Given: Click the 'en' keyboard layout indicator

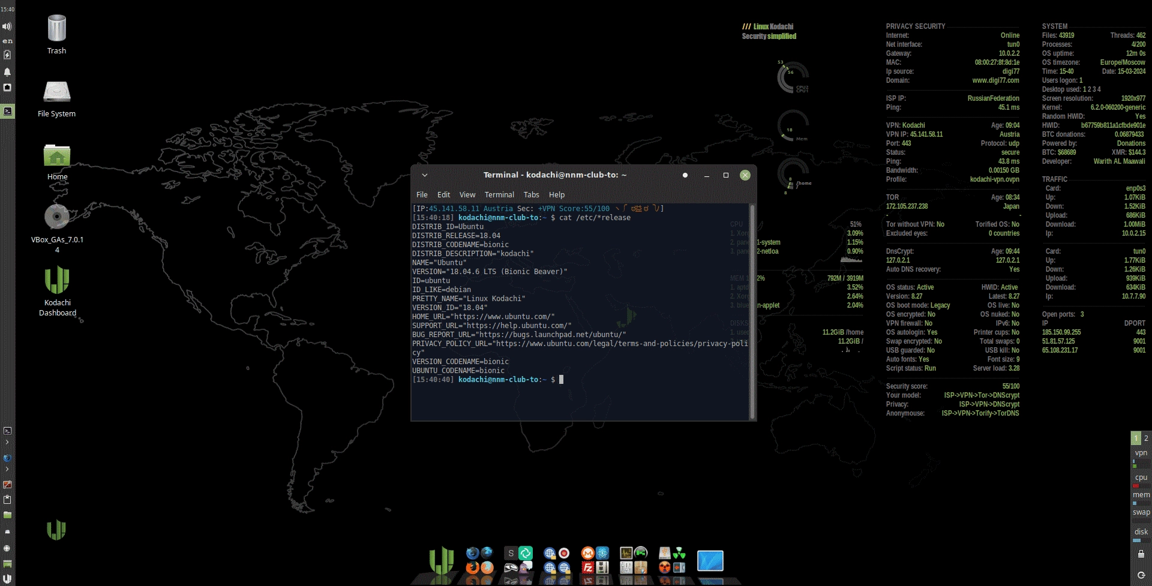Looking at the screenshot, I should [x=7, y=41].
